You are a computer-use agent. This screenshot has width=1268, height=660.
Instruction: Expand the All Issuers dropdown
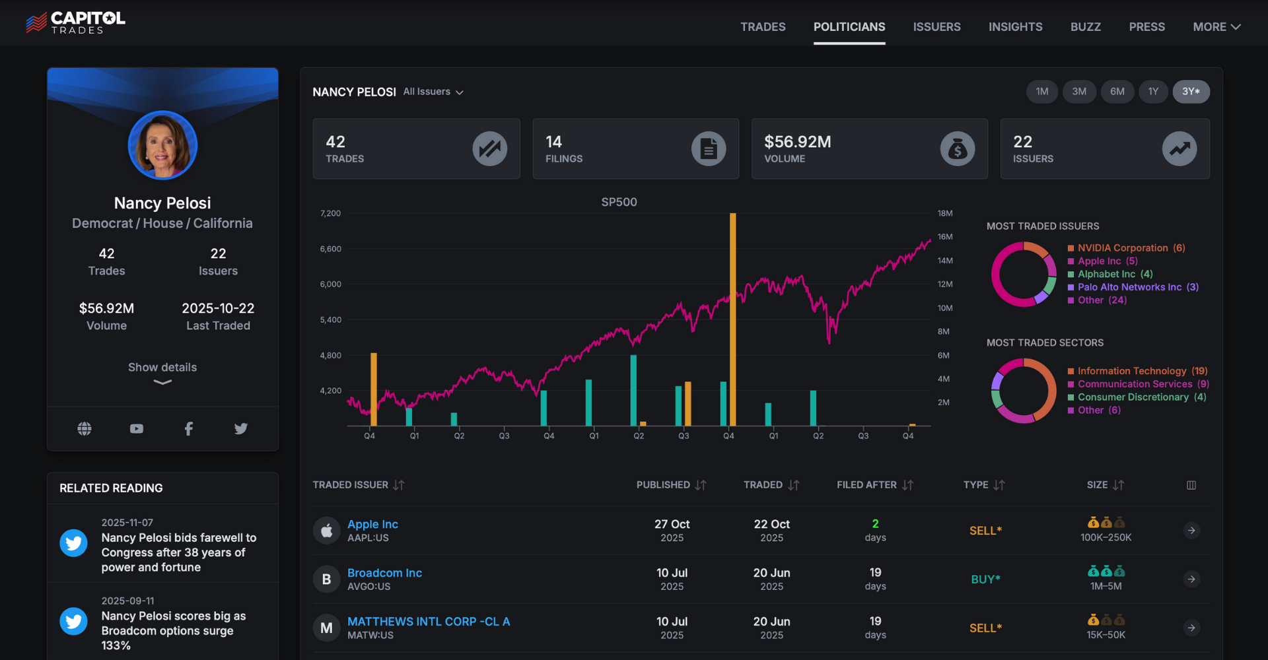pyautogui.click(x=433, y=92)
